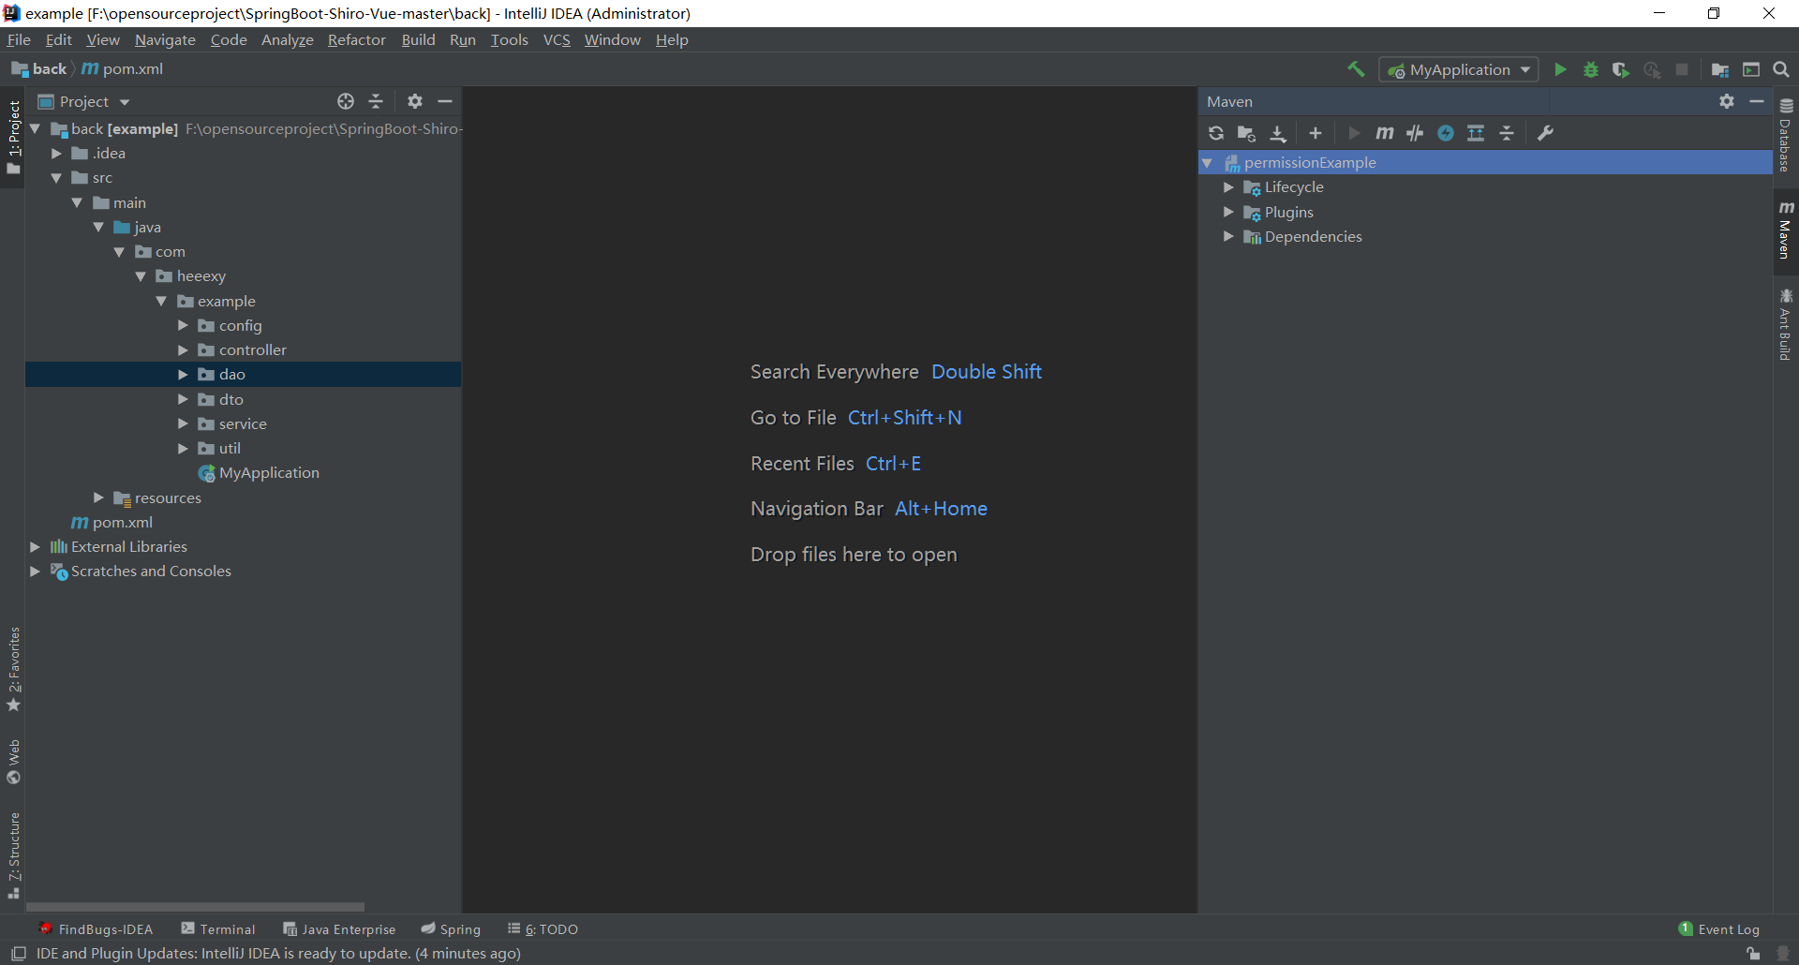Expand the Maven Dependencies node
The width and height of the screenshot is (1799, 965).
tap(1228, 237)
